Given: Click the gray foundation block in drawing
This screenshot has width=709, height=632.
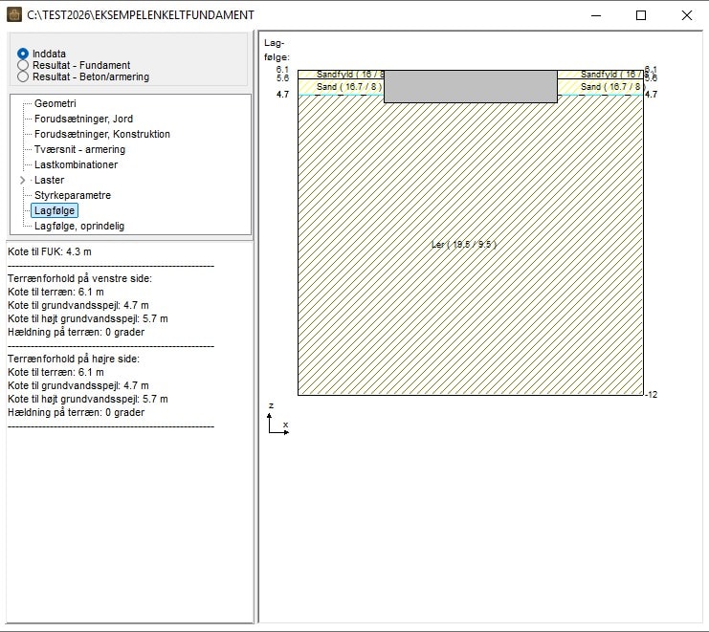Looking at the screenshot, I should point(470,86).
